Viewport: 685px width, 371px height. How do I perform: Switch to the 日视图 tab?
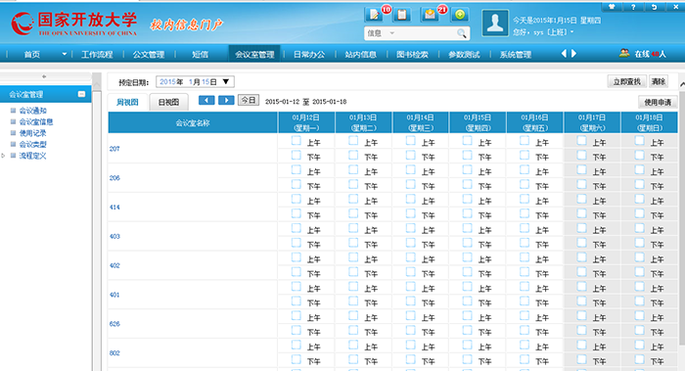(x=168, y=102)
